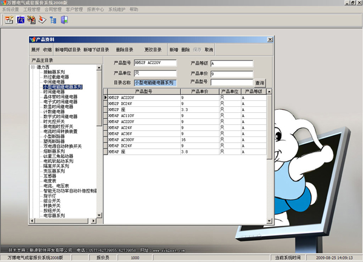Click the first main toolbar icon
Screen dimensions: 363x262
pos(9,20)
